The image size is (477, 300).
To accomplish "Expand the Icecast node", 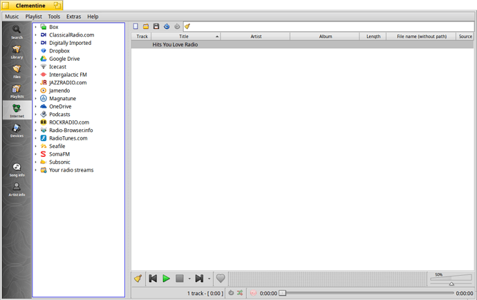I will click(35, 66).
